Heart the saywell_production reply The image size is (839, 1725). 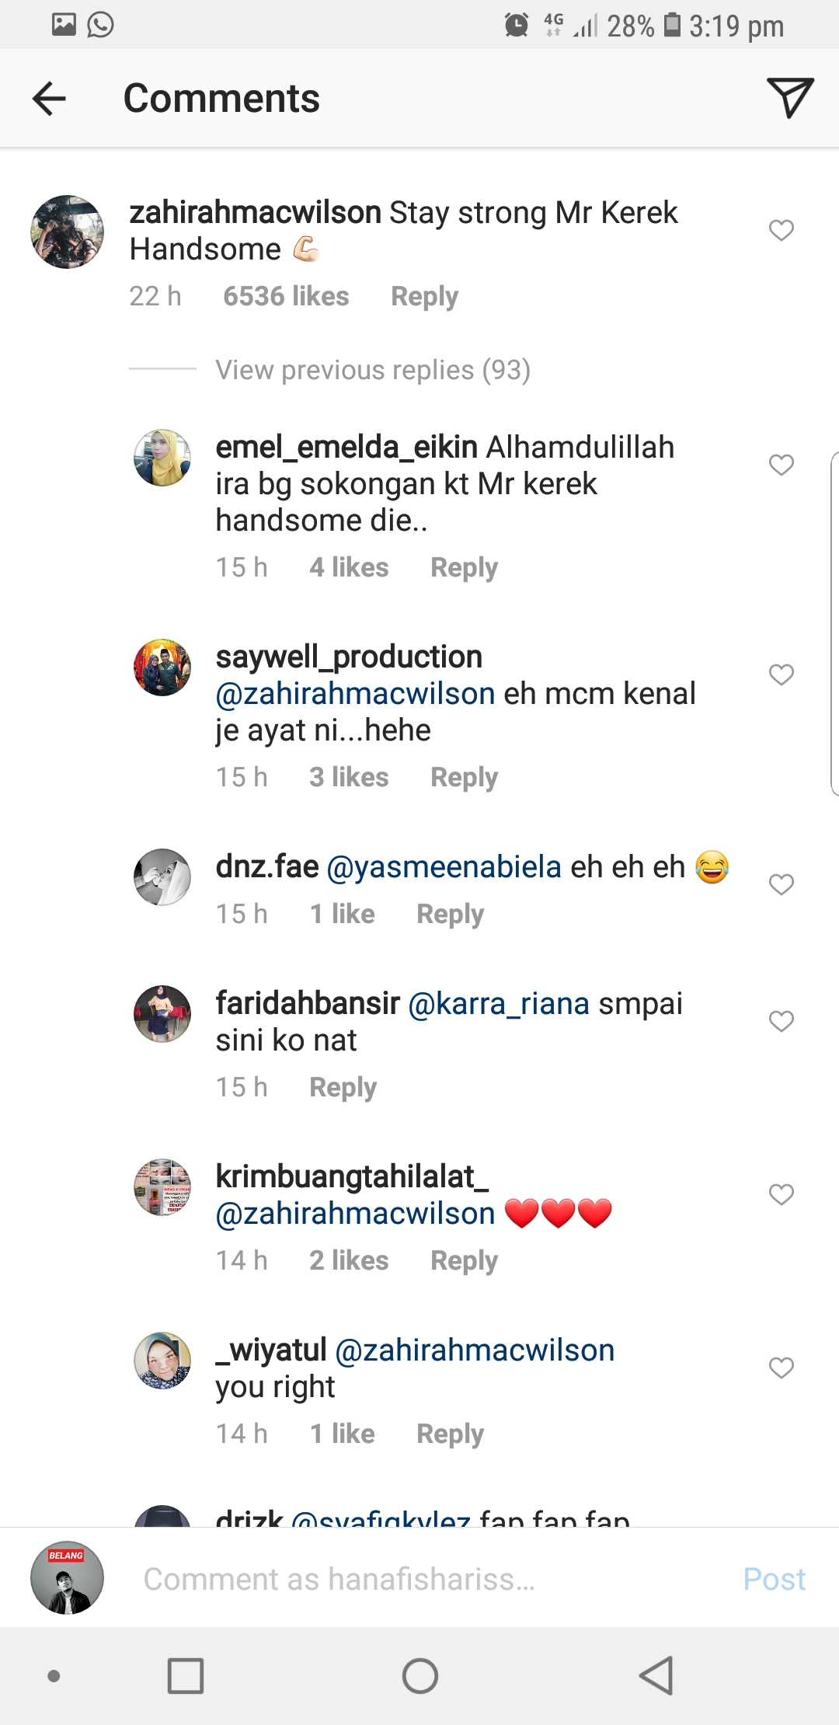[x=781, y=674]
